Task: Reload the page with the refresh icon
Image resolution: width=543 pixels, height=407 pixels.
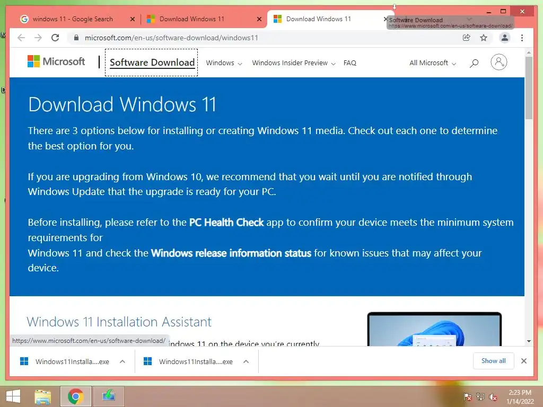Action: click(x=55, y=38)
